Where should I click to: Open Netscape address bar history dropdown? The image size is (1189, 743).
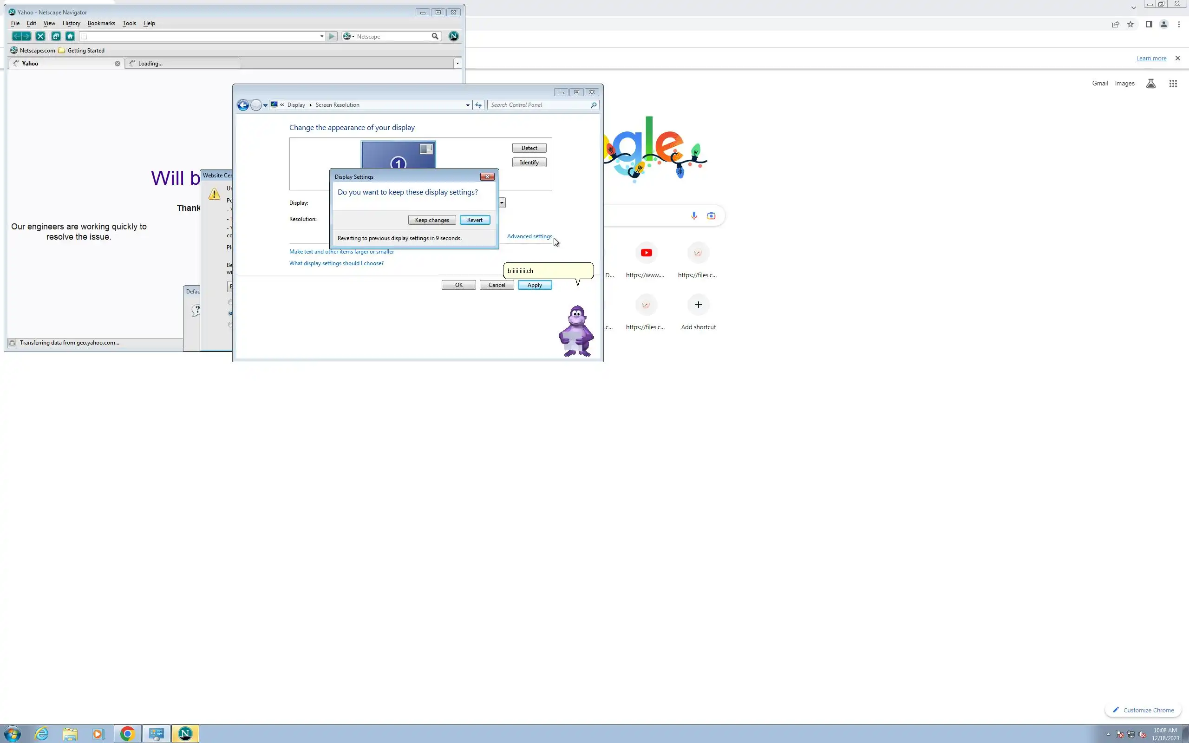pos(322,36)
